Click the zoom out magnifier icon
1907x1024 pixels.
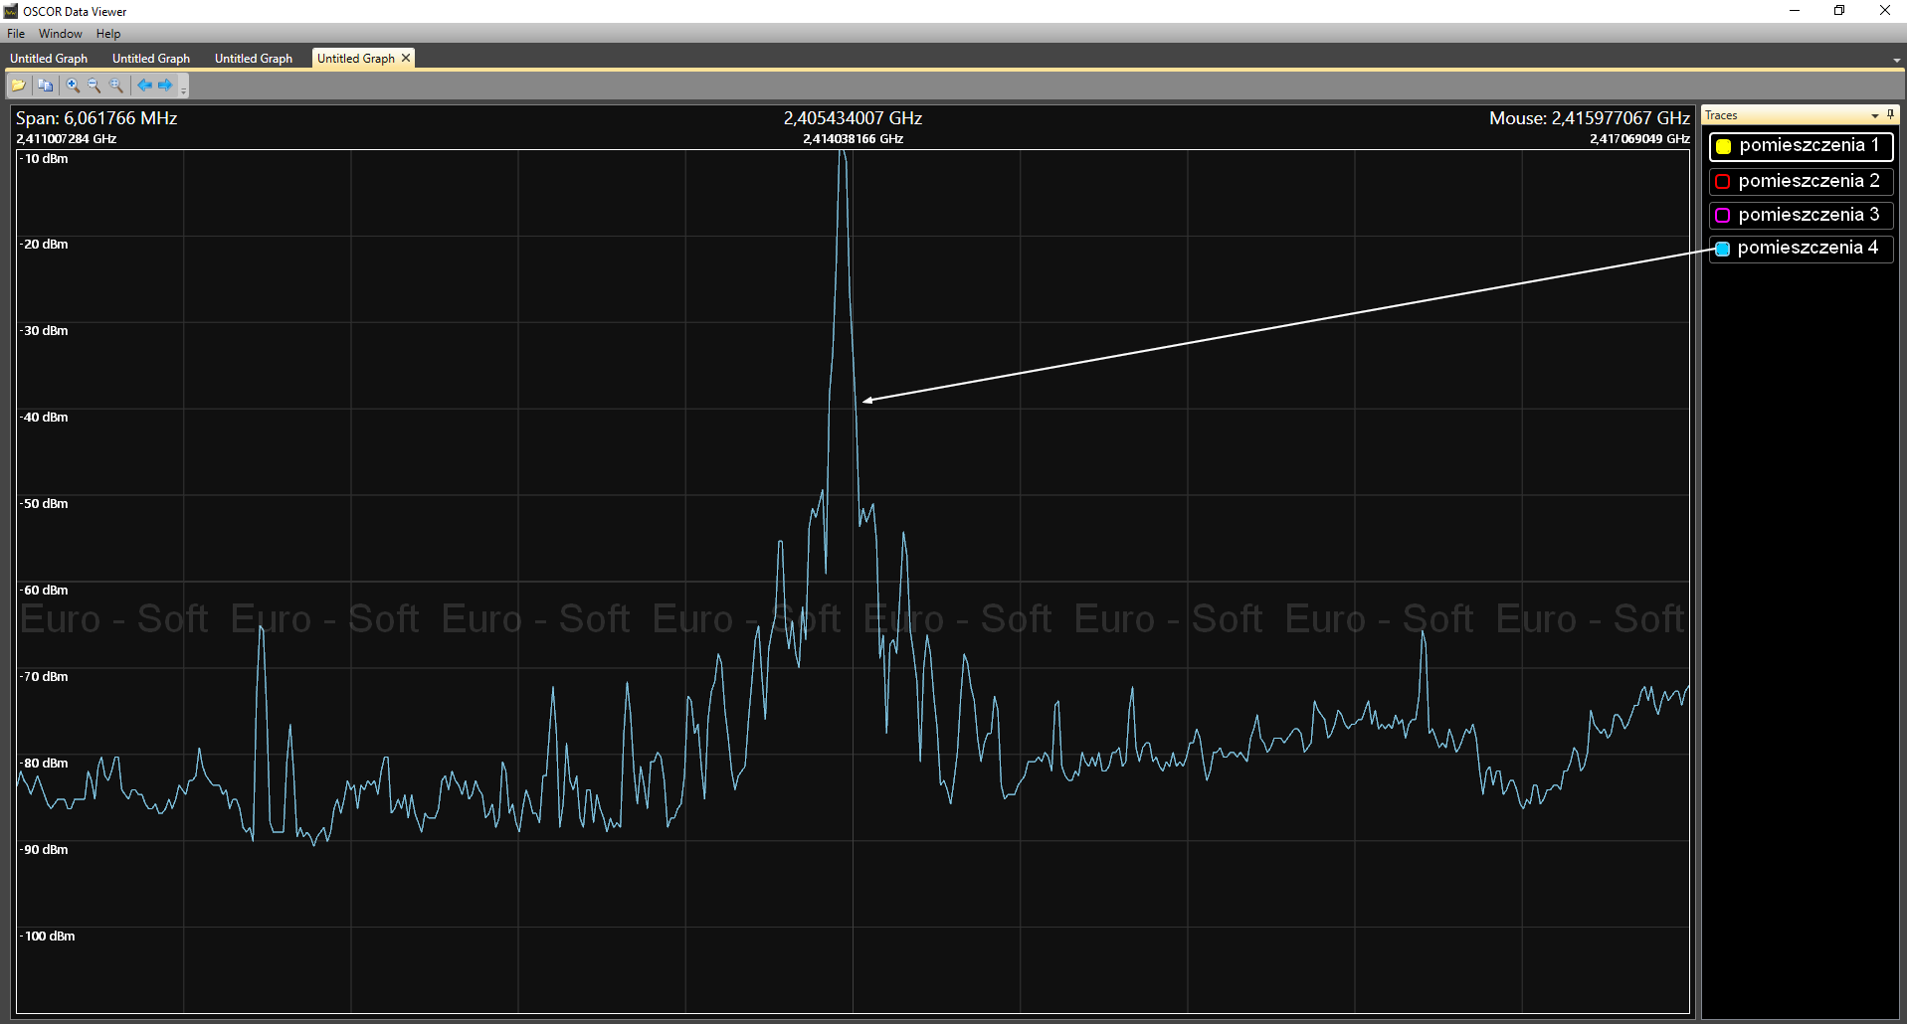pos(95,85)
